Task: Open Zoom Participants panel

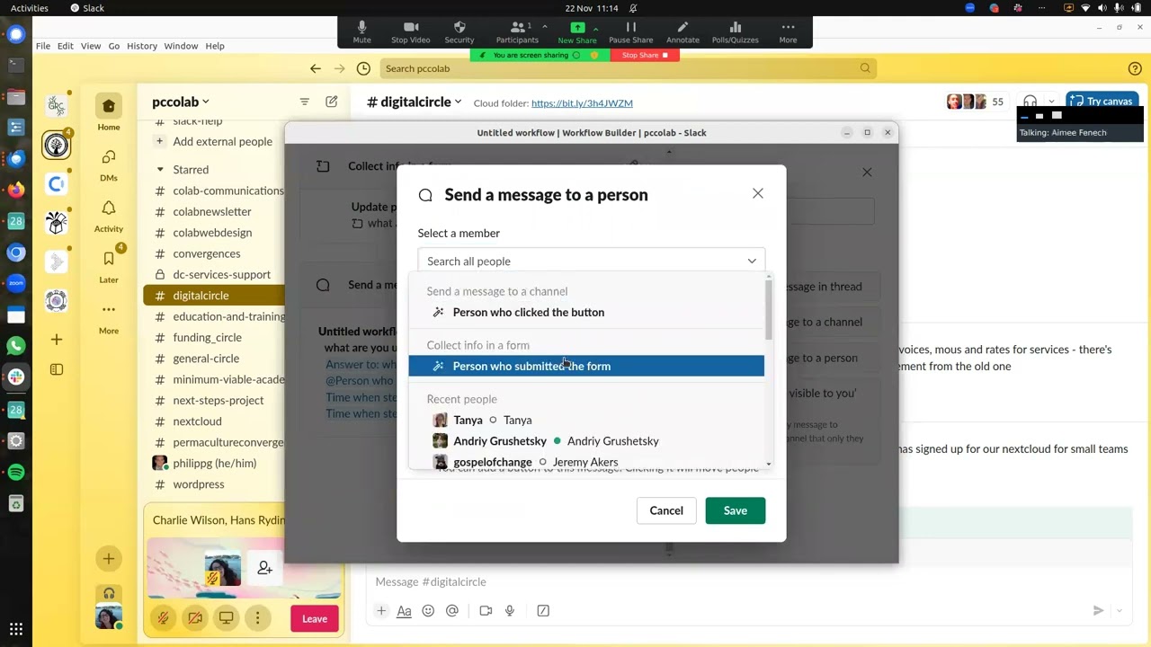Action: pos(517,32)
